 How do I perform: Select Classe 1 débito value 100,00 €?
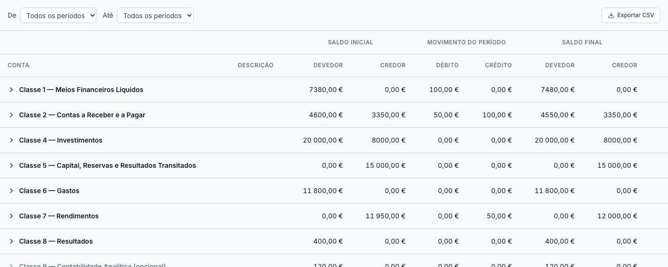(444, 90)
